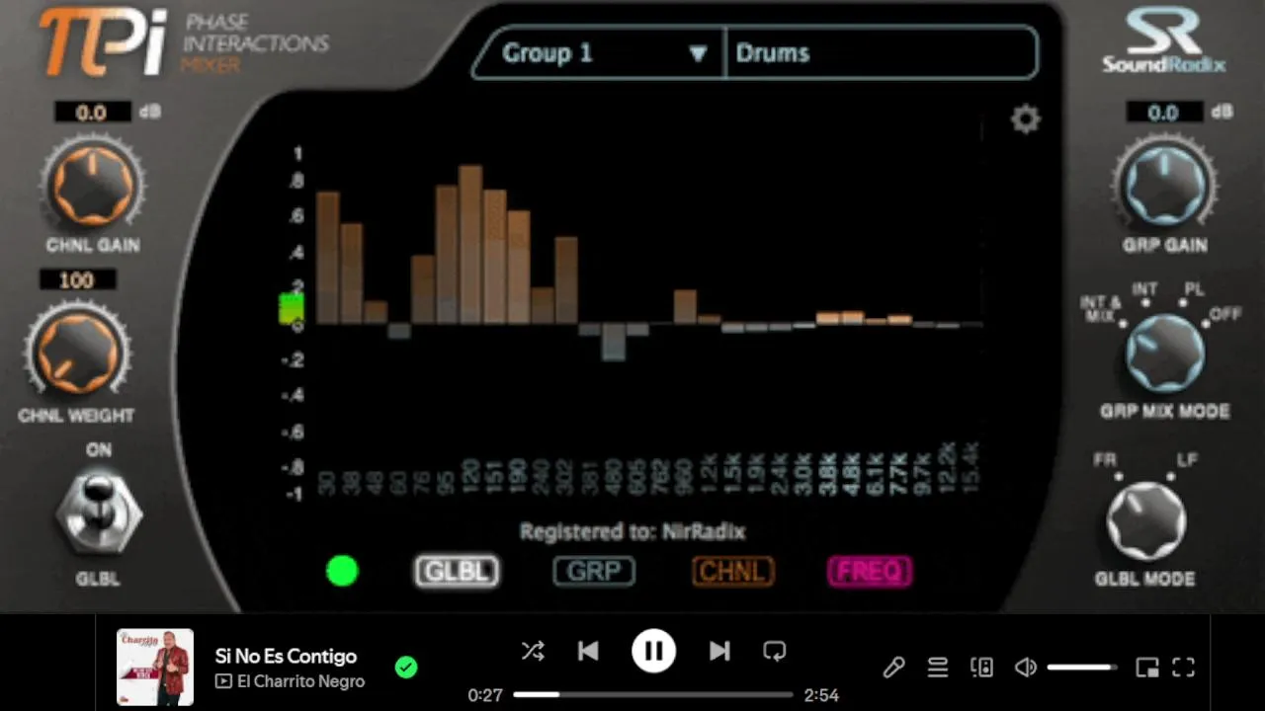
Task: Click the 0:27 elapsed time
Action: click(485, 695)
